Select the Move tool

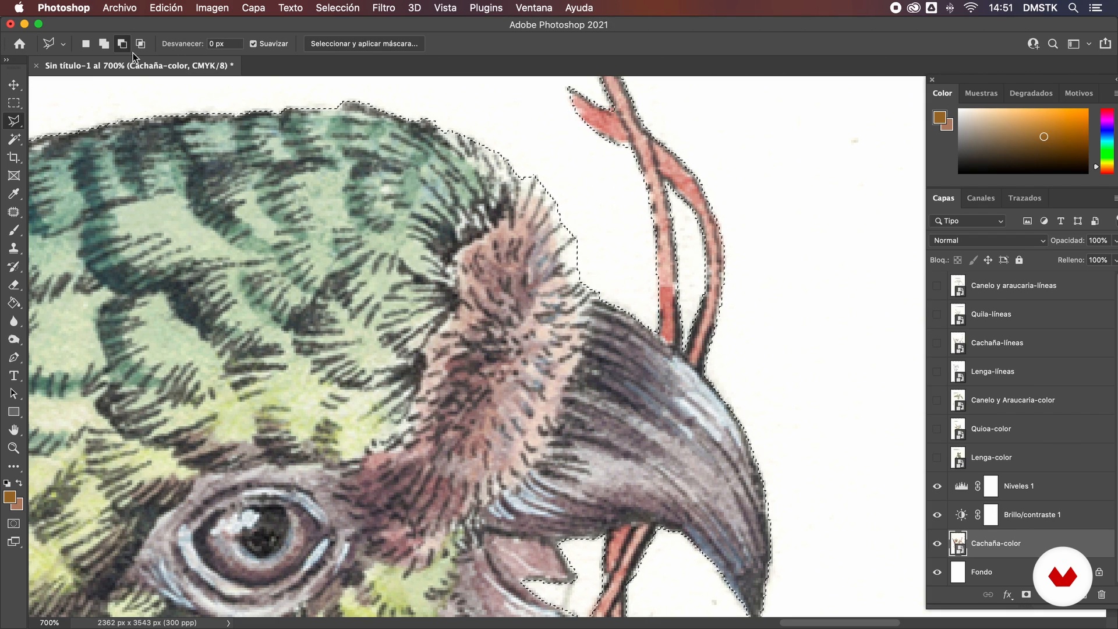(14, 85)
